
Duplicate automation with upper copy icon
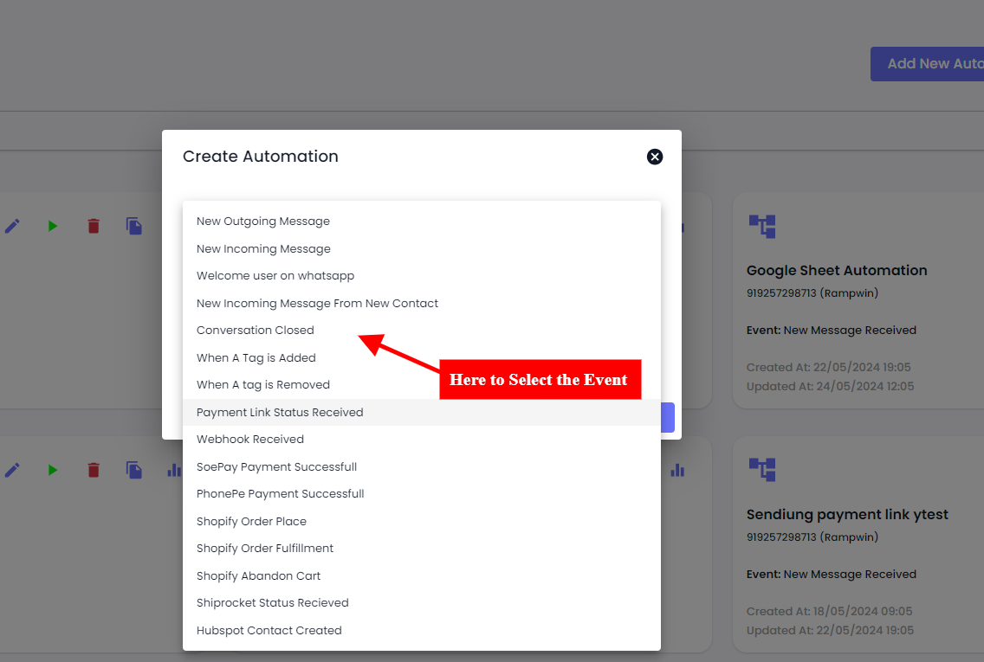pos(134,226)
